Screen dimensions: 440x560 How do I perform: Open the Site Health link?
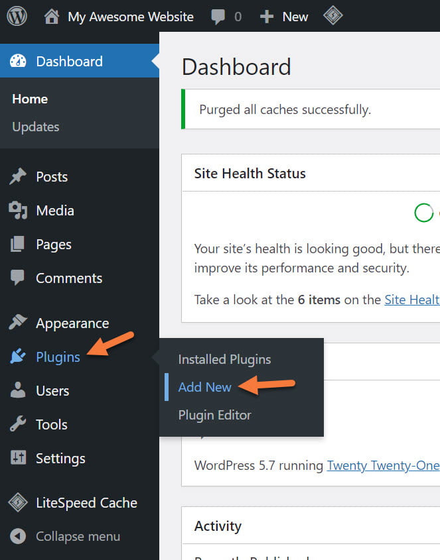coord(411,300)
